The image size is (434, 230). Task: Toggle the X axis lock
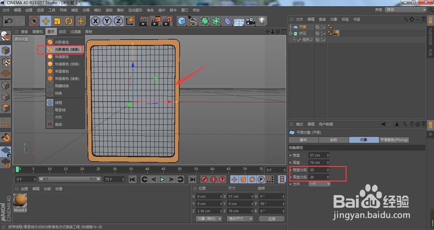[x=95, y=21]
